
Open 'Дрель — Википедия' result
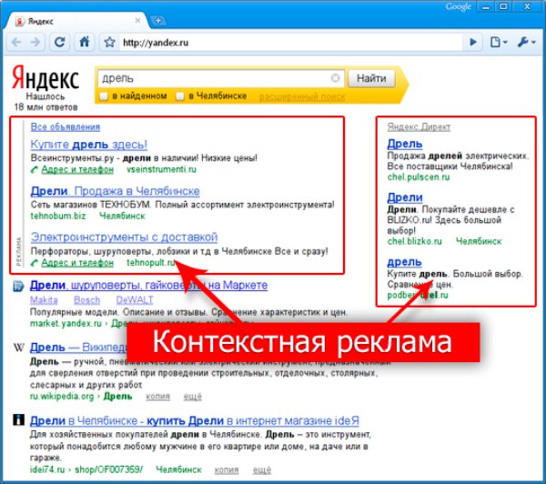[78, 348]
